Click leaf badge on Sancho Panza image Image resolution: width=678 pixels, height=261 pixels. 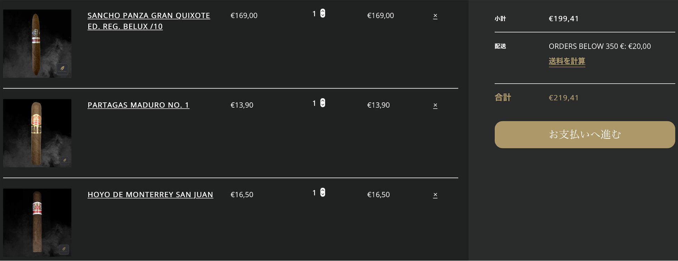coord(63,69)
